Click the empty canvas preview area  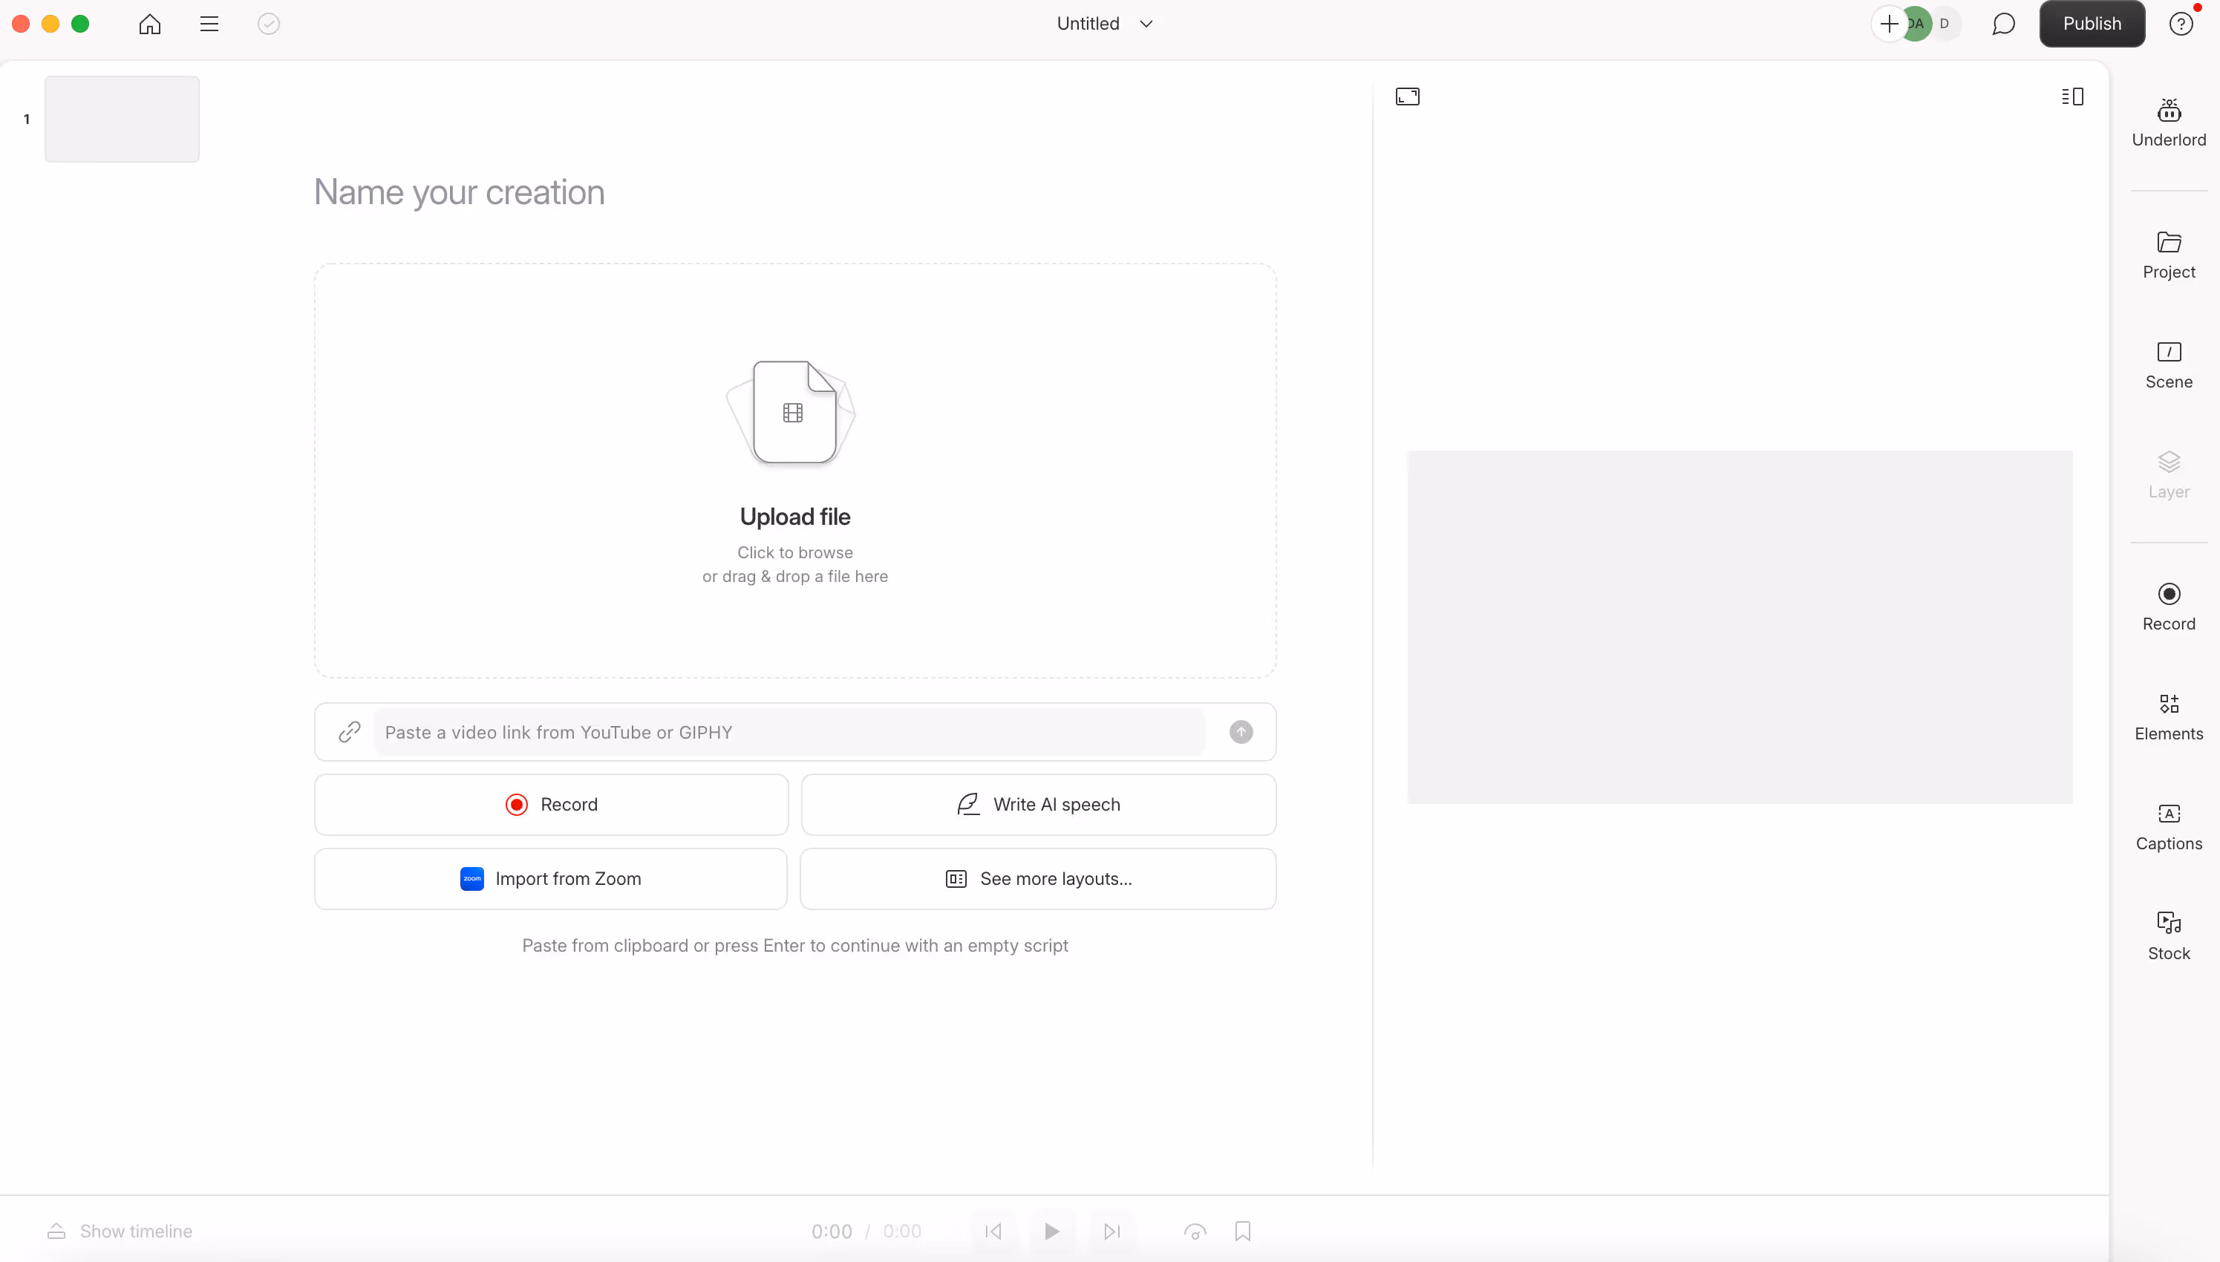(1740, 627)
